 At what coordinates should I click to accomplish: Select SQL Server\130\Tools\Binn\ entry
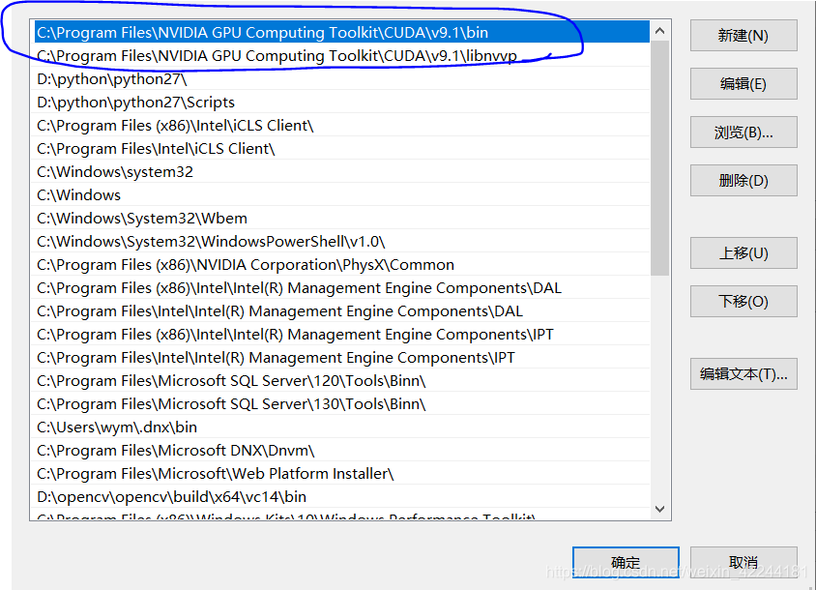click(x=342, y=403)
